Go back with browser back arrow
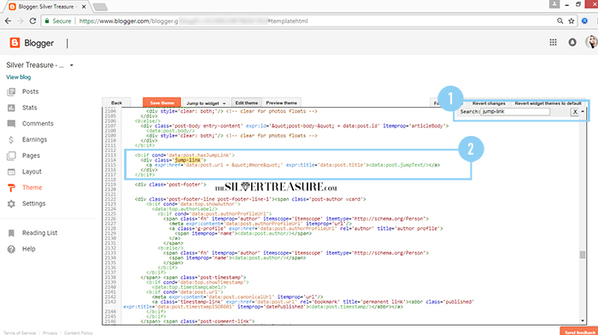The height and width of the screenshot is (335, 598). tap(8, 21)
